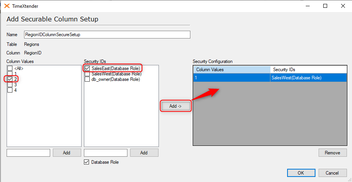This screenshot has height=182, width=352.
Task: Click the Add -> button
Action: (176, 106)
